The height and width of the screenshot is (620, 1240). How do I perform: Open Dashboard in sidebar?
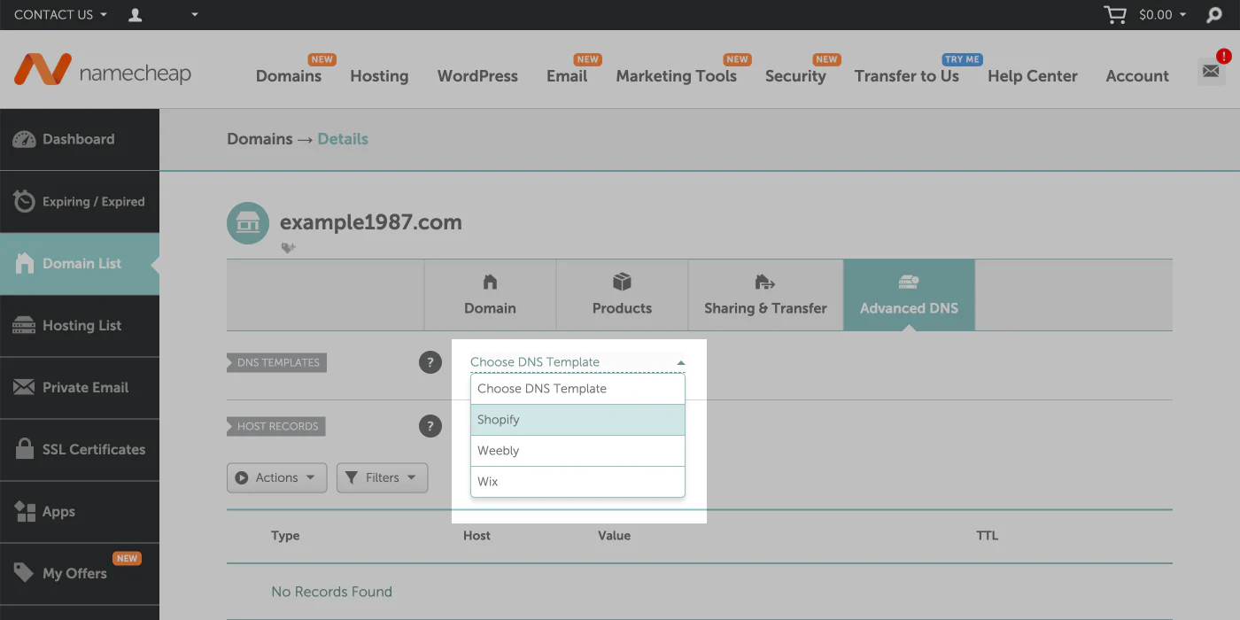pos(80,139)
